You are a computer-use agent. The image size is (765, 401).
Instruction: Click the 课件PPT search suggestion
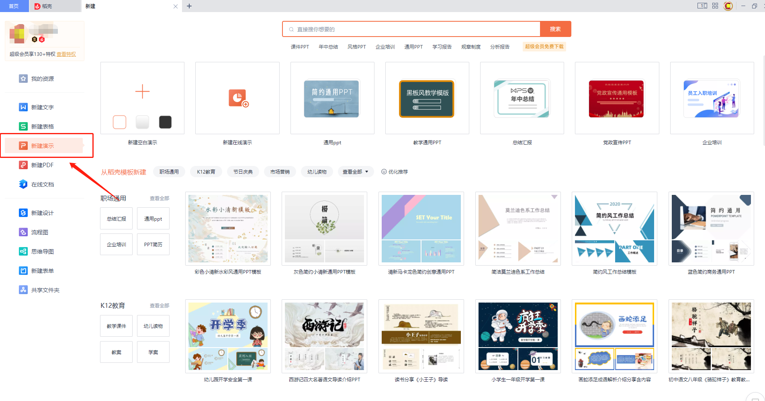tap(300, 47)
